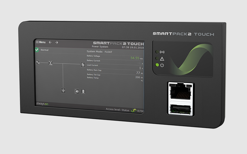
Task: Select the rectifier converter icon
Action: pyautogui.click(x=50, y=63)
